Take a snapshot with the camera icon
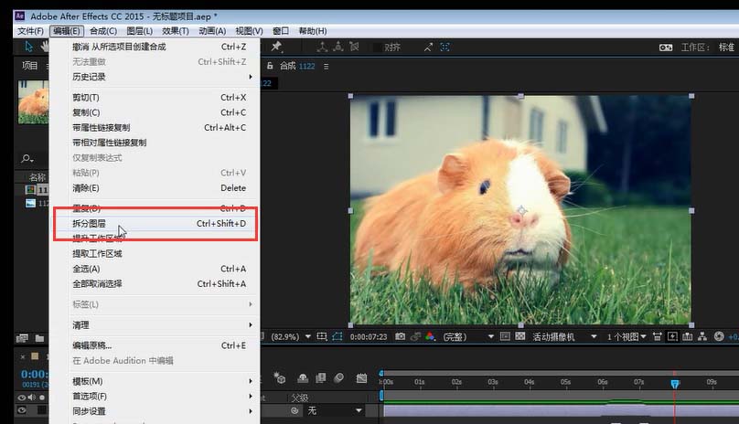Screen dimensions: 739x424 400,336
